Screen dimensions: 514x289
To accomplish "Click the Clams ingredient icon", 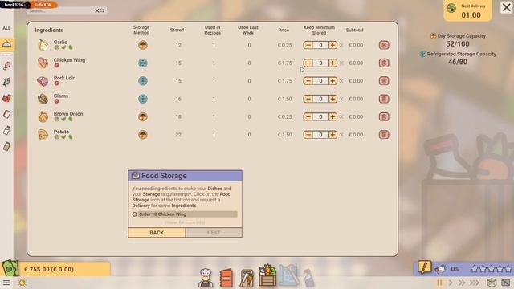I will pyautogui.click(x=43, y=99).
